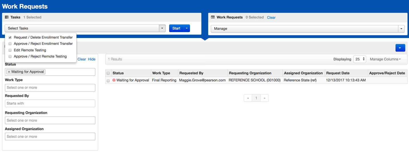Click the Tasks list icon
The width and height of the screenshot is (409, 152).
(x=7, y=17)
